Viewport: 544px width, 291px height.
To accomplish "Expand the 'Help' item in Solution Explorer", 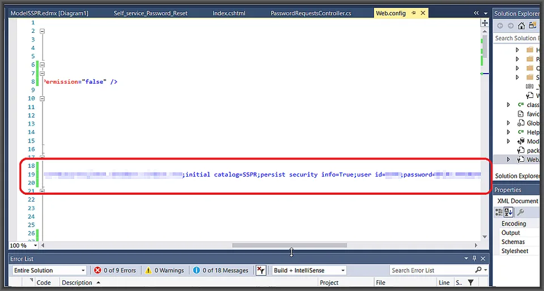I will point(509,132).
